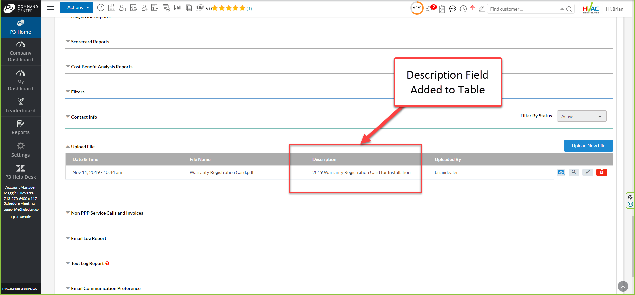Click the Upload New File button

click(588, 146)
